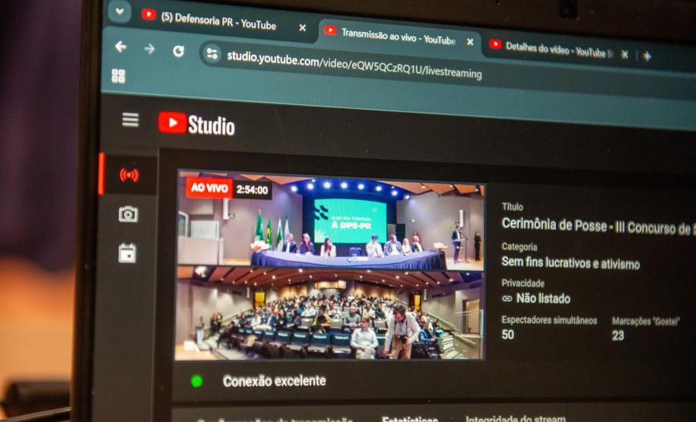This screenshot has width=696, height=422.
Task: Go back to previous page
Action: tap(120, 46)
